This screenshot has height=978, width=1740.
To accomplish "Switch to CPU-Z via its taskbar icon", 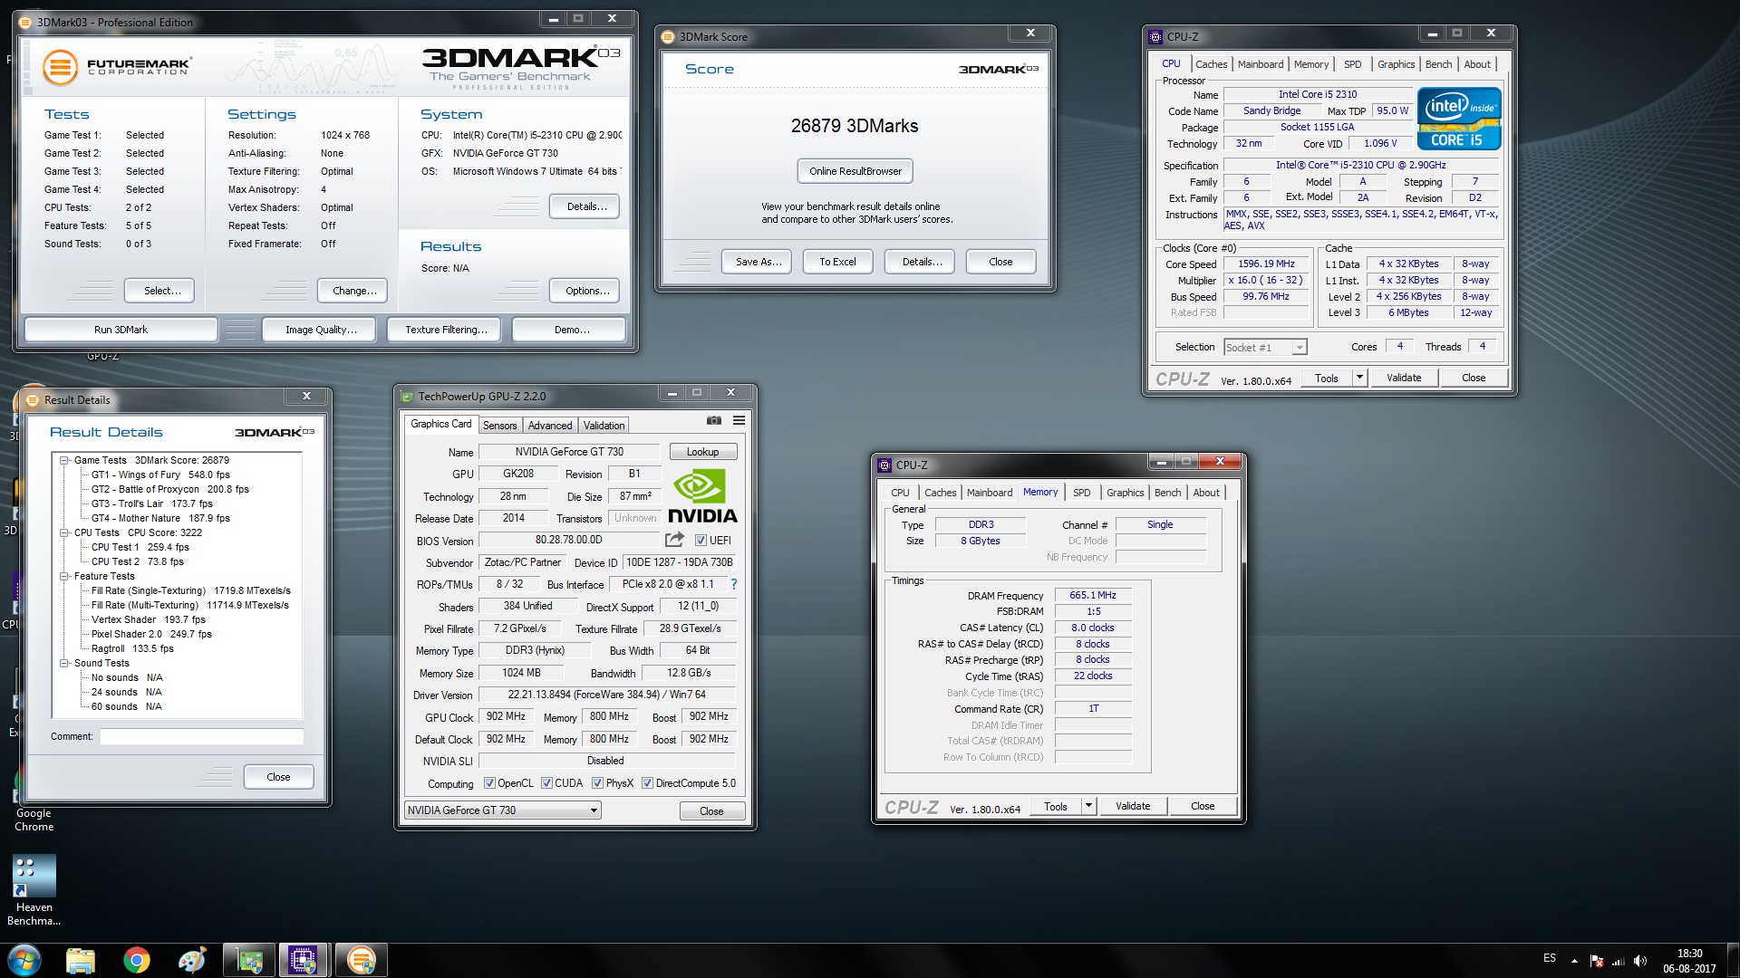I will (x=304, y=960).
